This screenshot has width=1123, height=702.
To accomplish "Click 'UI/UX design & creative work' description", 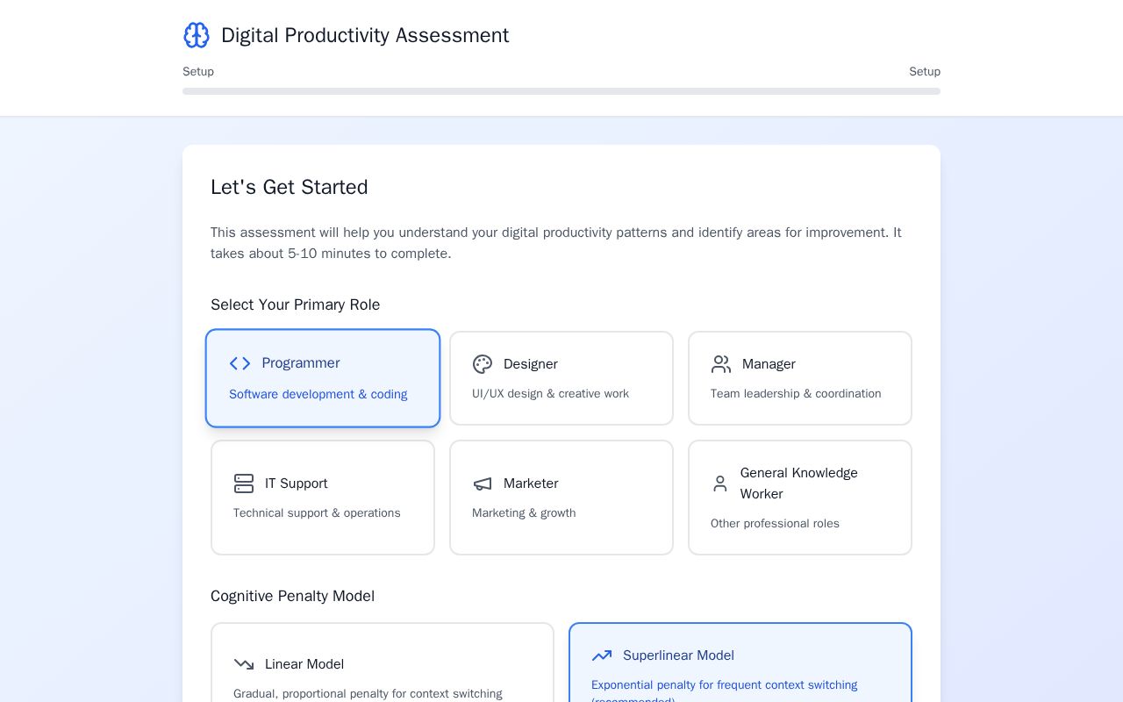I will coord(551,394).
